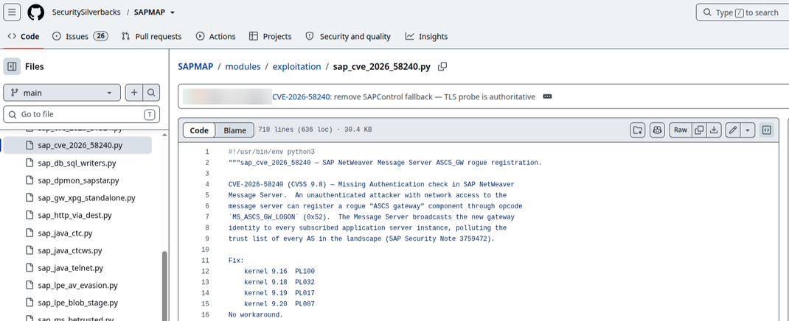This screenshot has width=789, height=321.
Task: Open Copilot chat for this file
Action: click(657, 130)
